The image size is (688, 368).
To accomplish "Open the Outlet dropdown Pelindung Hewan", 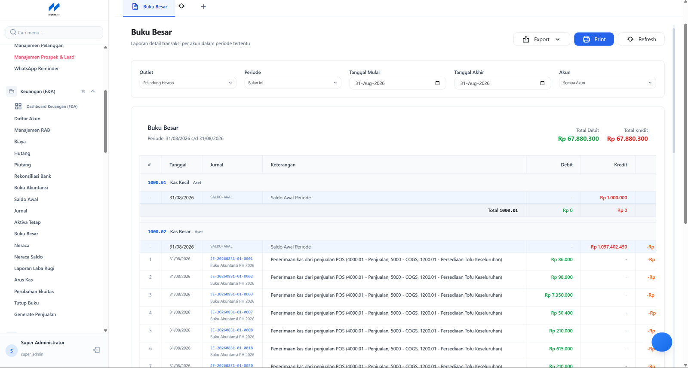I will coord(188,83).
